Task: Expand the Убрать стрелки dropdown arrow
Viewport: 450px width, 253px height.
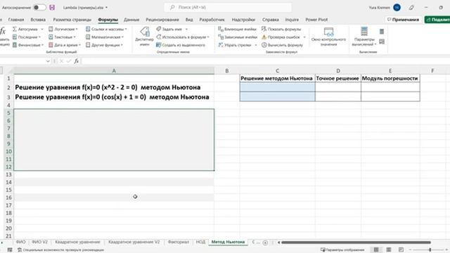Action: tap(255, 45)
